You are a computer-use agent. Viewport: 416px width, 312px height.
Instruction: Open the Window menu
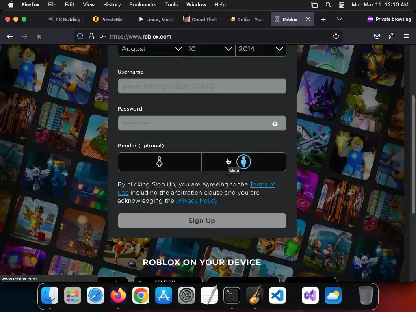pyautogui.click(x=196, y=4)
